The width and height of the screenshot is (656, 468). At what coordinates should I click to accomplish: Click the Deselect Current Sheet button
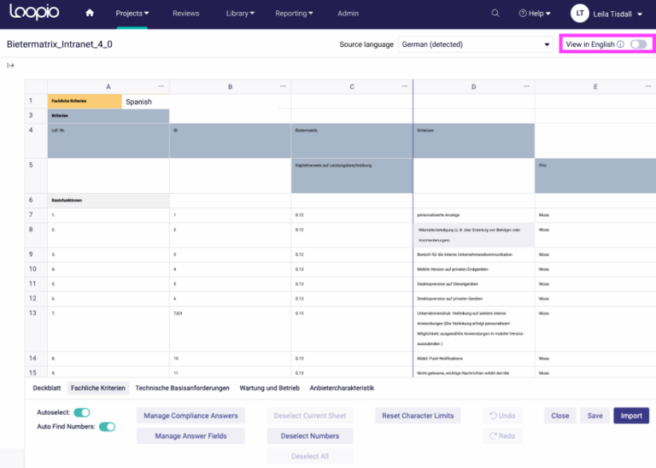point(310,416)
